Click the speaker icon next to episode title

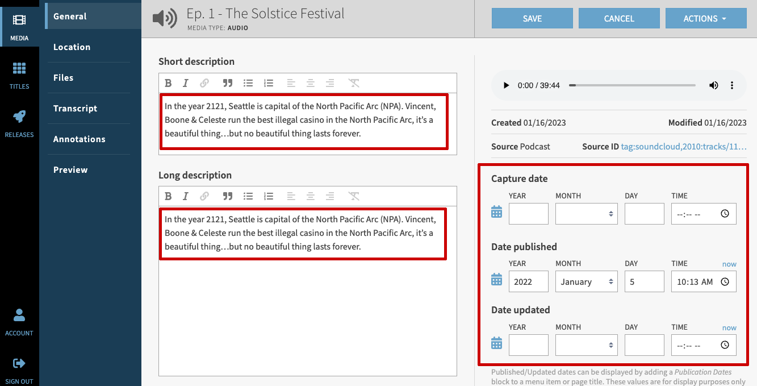pos(165,17)
